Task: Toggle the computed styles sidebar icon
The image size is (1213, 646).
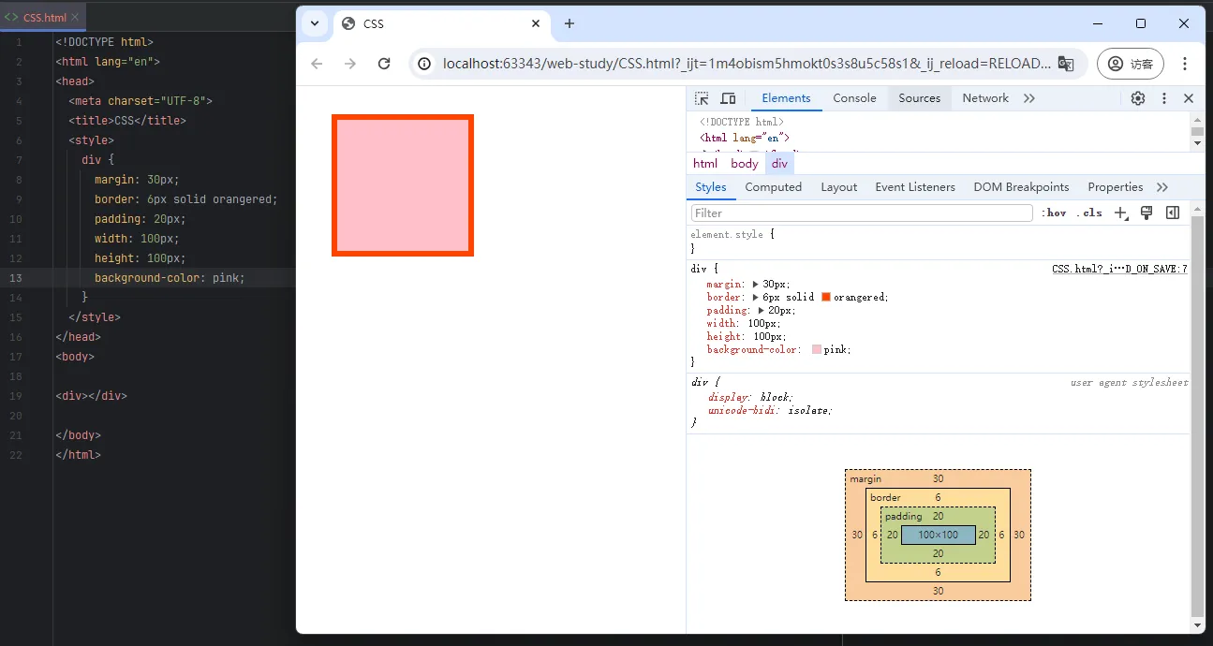Action: tap(1172, 213)
